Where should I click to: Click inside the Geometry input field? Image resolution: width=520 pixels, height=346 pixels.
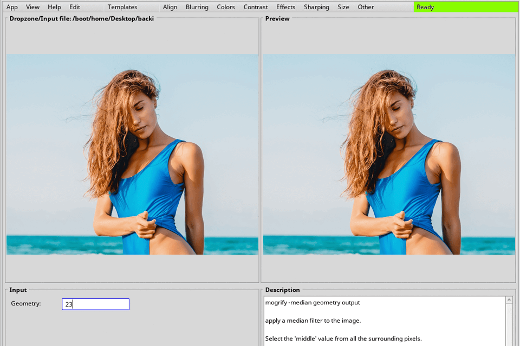coord(95,304)
